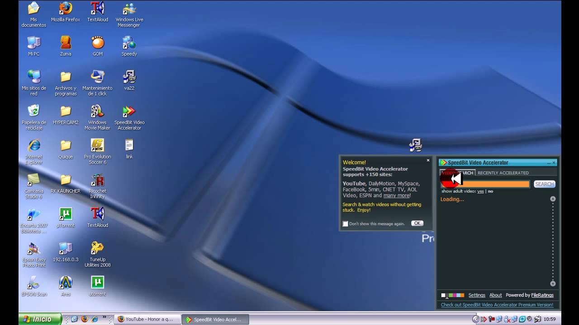Select the TuneUp Utilities 2008 icon

pos(98,254)
